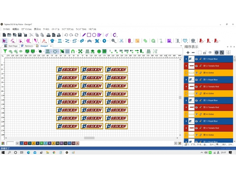Open the 編集(E) menu
The height and width of the screenshot is (177, 236).
click(15, 29)
